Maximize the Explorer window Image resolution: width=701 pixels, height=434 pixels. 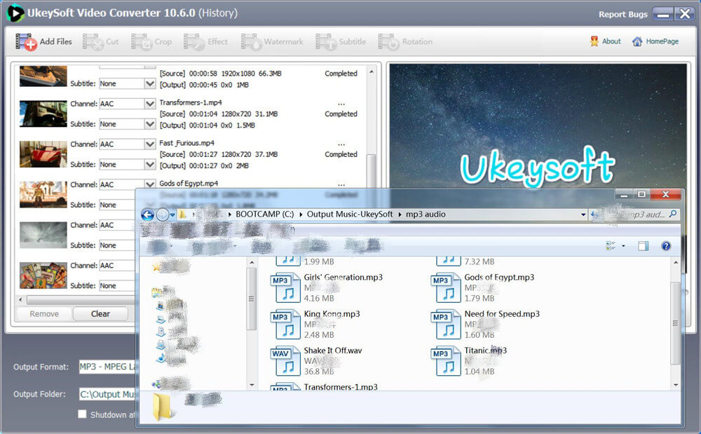click(x=641, y=194)
